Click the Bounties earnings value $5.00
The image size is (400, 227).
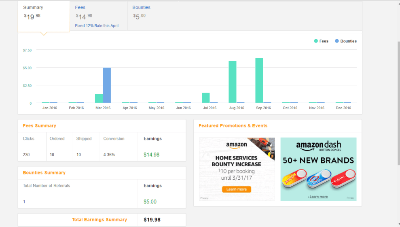pos(150,202)
